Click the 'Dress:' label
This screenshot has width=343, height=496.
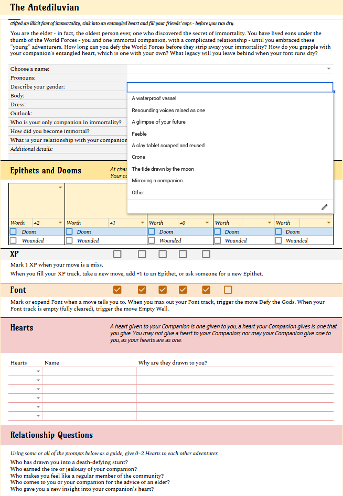(x=18, y=104)
